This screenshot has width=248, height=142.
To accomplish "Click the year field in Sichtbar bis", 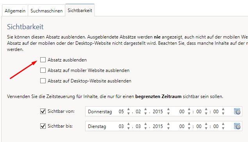I will 158,126.
